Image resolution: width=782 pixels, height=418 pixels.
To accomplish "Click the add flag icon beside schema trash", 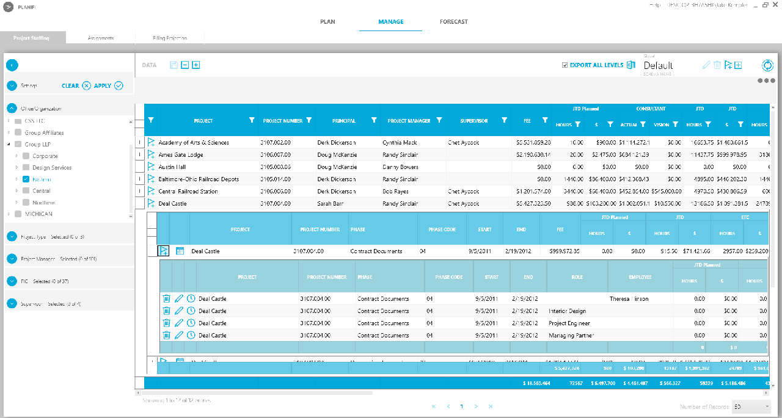I will point(728,65).
